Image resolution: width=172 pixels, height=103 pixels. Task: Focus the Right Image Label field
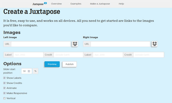click(x=108, y=55)
